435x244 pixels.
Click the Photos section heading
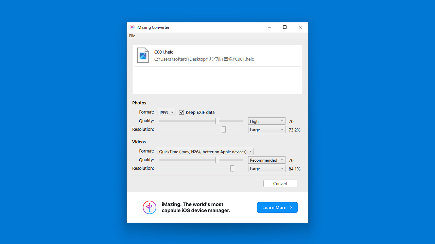(139, 103)
